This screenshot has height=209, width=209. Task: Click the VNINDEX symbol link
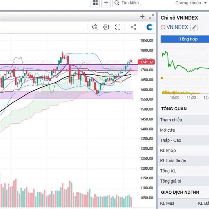177,27
